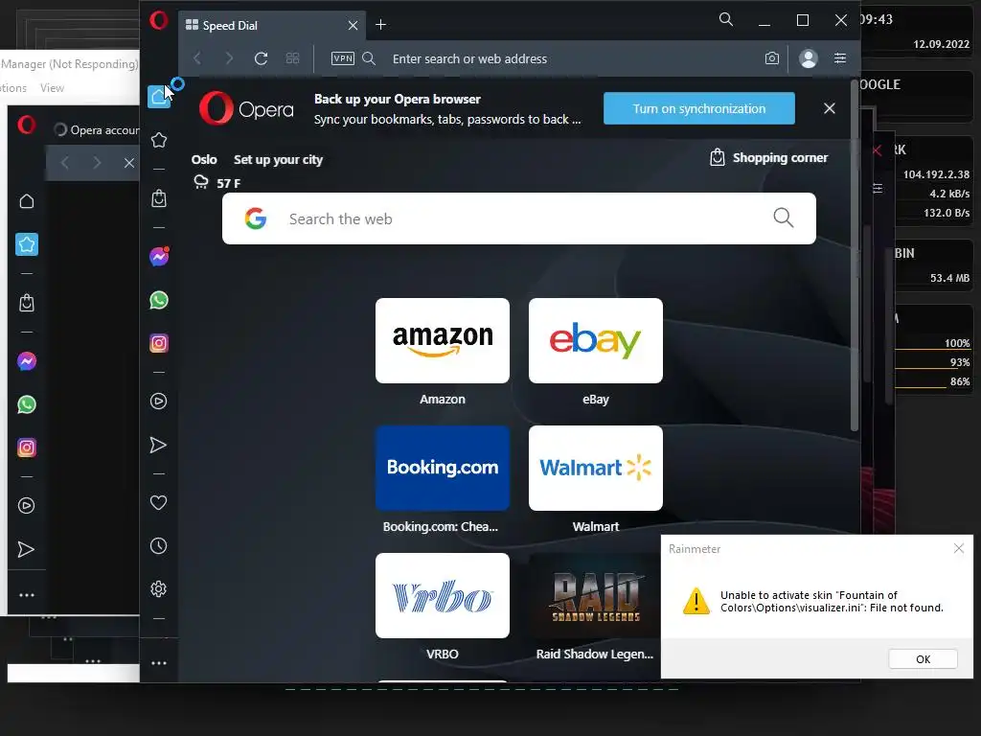Click the Oslo weather city label

coord(204,160)
